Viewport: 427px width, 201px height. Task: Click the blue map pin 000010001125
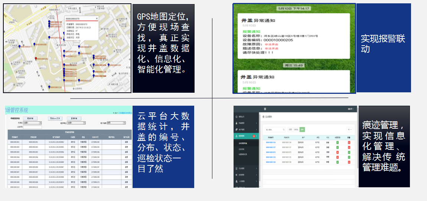(x=64, y=56)
